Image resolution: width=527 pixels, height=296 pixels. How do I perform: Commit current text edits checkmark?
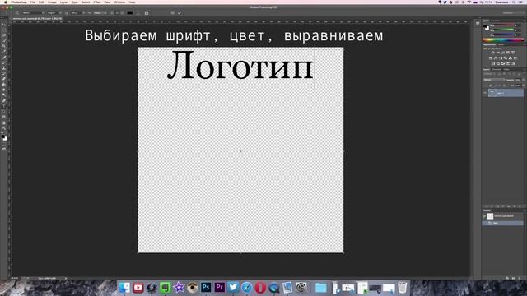180,13
